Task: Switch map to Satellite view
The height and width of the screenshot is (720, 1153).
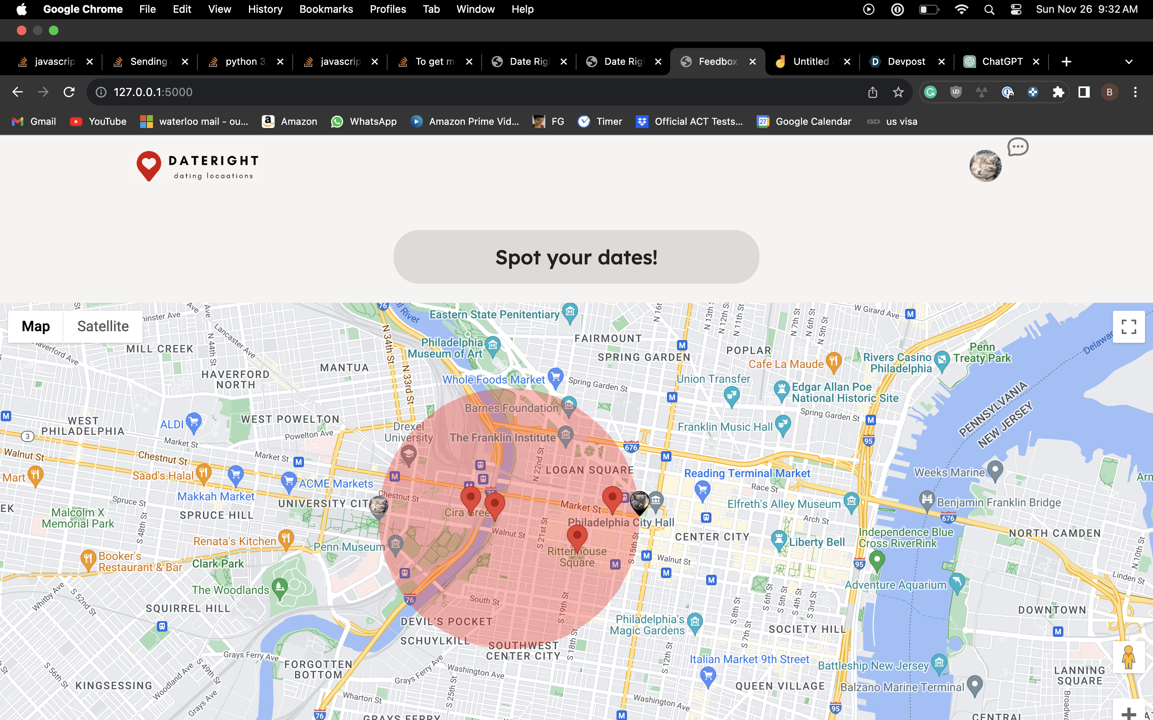Action: point(103,326)
